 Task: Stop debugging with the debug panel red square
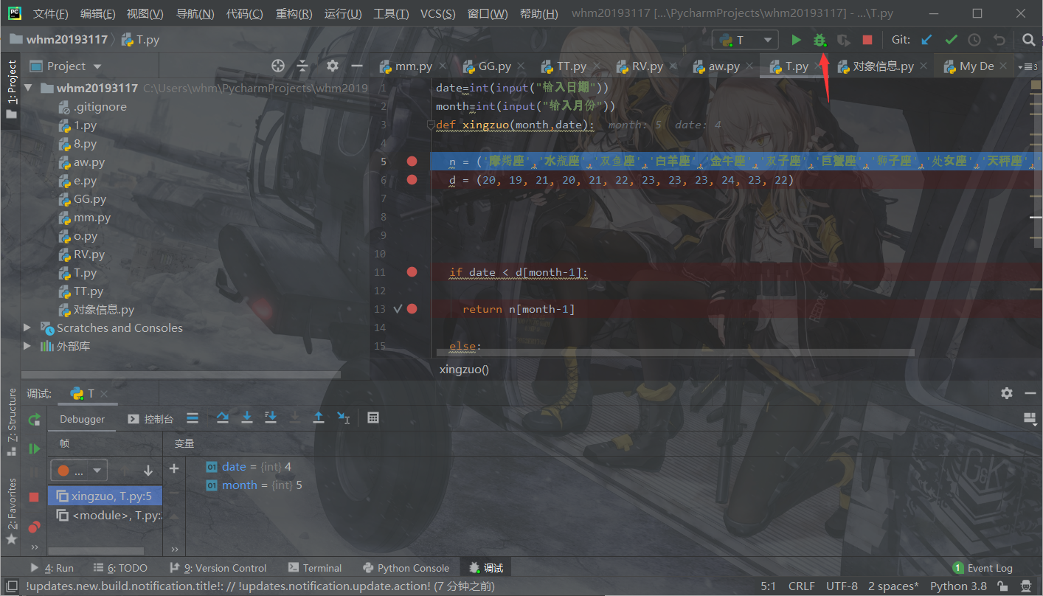click(34, 497)
